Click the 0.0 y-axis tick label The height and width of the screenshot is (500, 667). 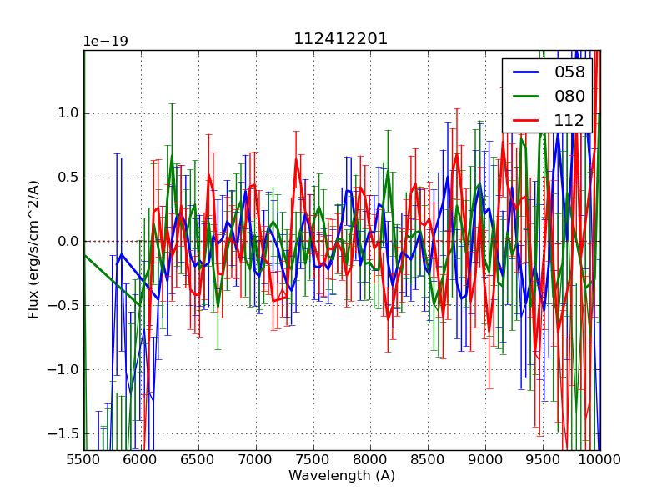pos(68,242)
